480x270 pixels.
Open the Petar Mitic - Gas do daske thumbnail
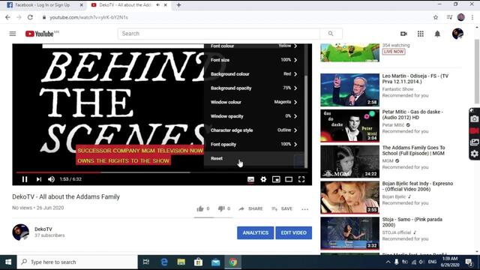[x=350, y=126]
